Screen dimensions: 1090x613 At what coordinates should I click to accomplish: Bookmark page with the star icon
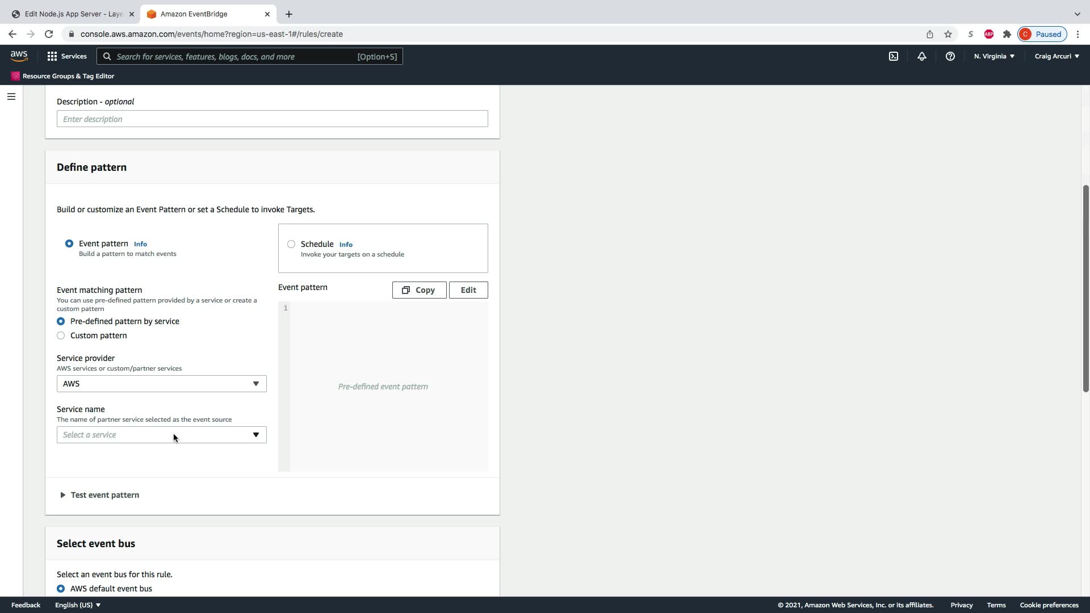[948, 34]
